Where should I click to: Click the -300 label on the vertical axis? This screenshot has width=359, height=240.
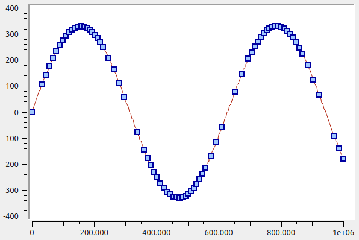pos(10,191)
